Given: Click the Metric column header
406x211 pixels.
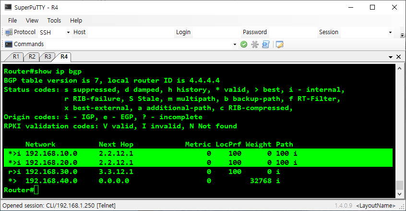Looking at the screenshot, I should click(x=198, y=144).
